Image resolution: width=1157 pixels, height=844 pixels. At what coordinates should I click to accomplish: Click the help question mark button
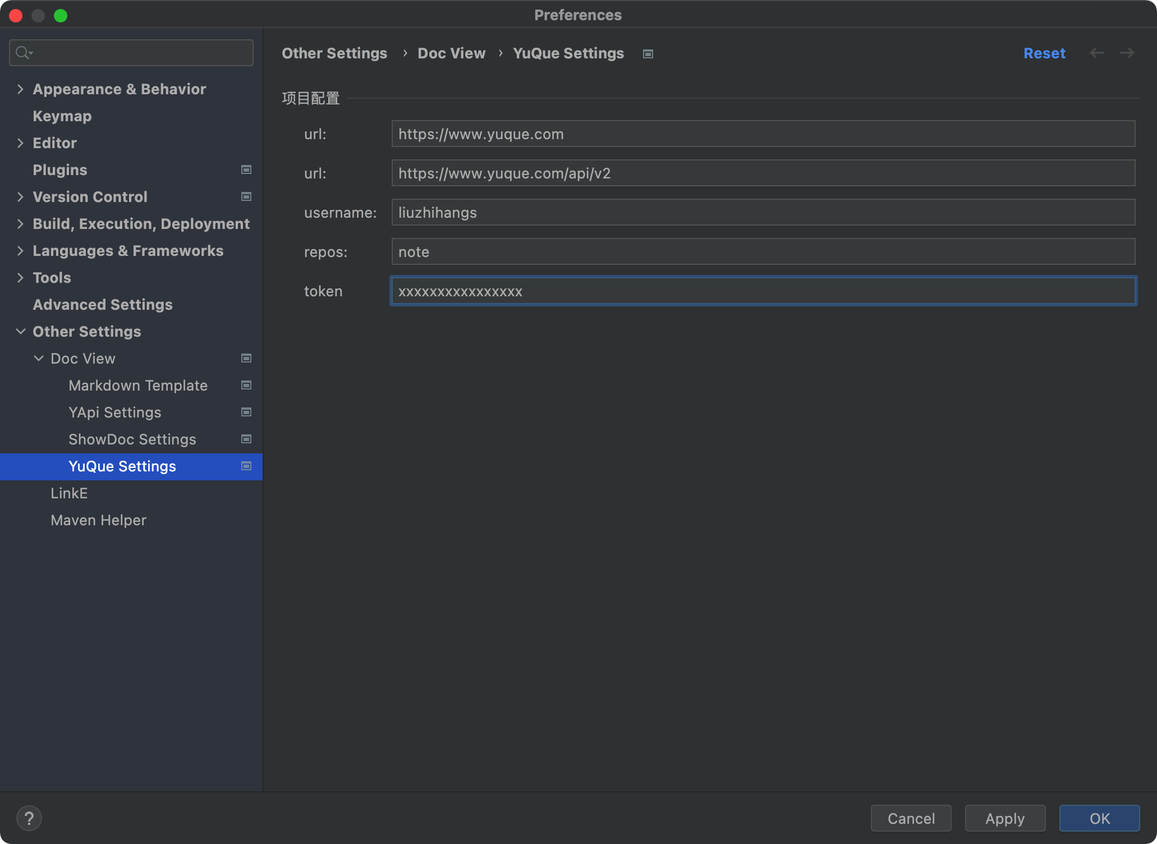[29, 818]
